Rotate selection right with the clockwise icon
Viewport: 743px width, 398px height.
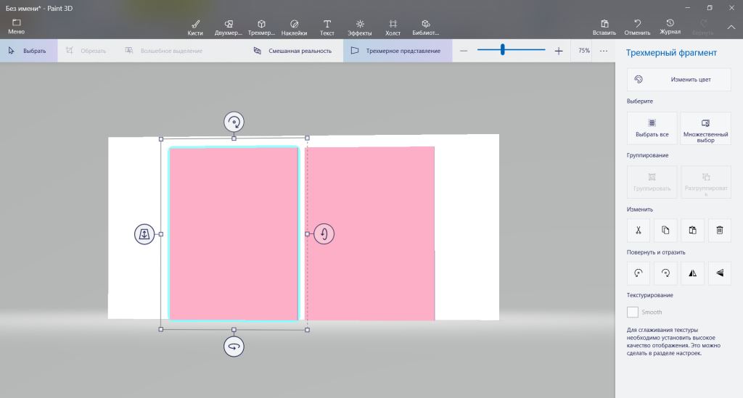[665, 273]
